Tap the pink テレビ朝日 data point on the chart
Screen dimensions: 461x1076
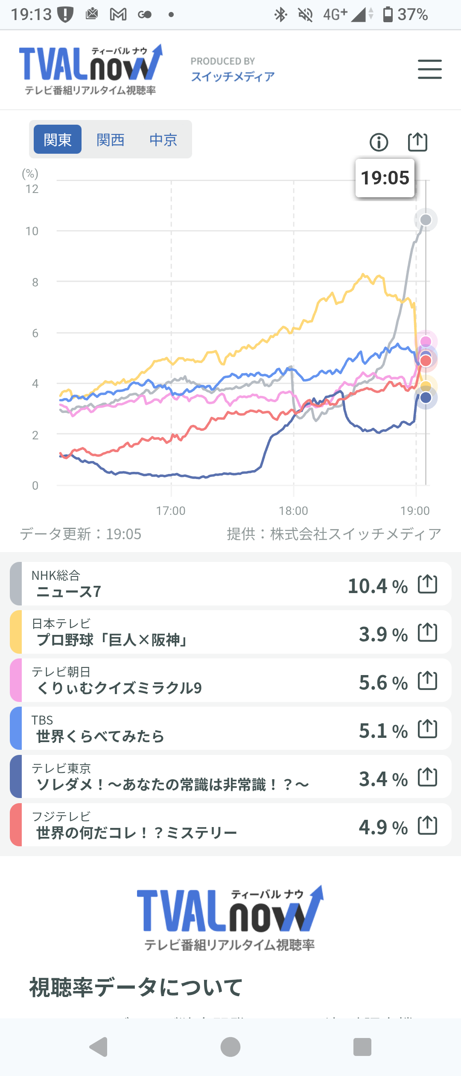point(426,341)
